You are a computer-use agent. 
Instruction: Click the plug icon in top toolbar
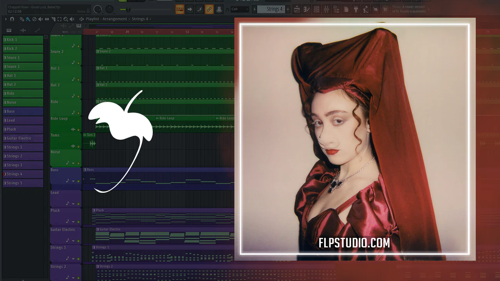click(x=356, y=9)
